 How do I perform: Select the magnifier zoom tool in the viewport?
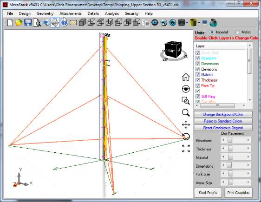pos(186,113)
